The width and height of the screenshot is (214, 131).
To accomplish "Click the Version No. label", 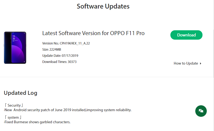I will point(50,43).
